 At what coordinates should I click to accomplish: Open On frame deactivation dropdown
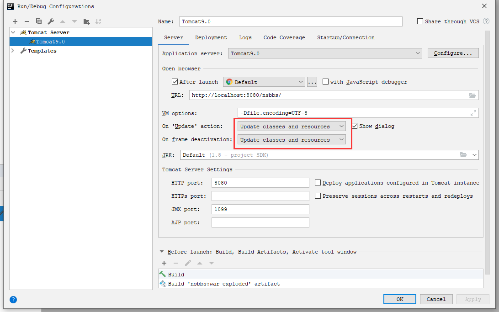tap(292, 140)
